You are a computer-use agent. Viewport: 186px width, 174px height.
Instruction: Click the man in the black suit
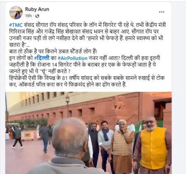click(x=94, y=143)
